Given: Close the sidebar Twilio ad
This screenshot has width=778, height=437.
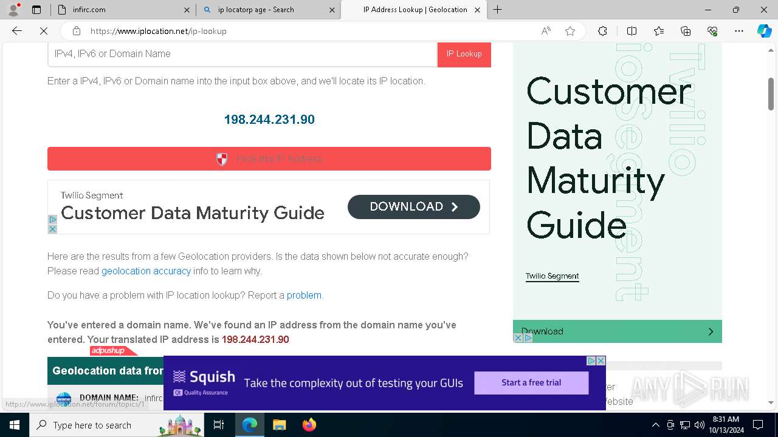Looking at the screenshot, I should click(518, 338).
